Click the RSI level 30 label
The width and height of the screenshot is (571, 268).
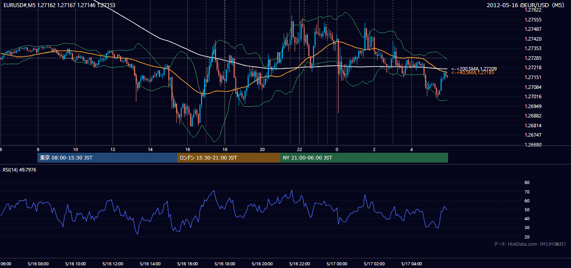(527, 228)
